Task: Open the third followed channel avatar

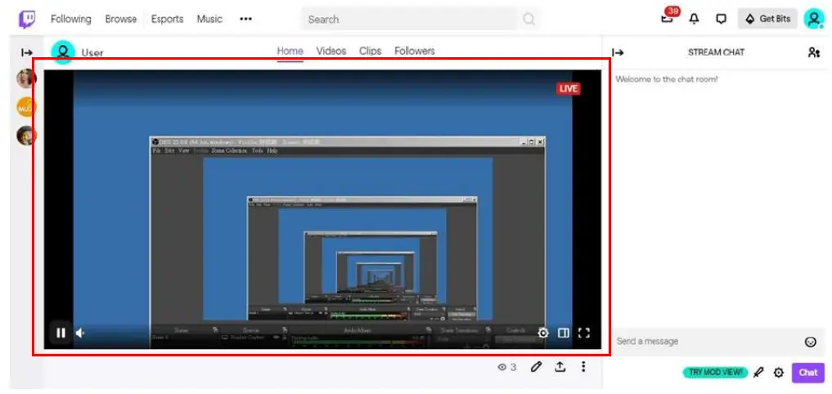Action: pos(26,136)
